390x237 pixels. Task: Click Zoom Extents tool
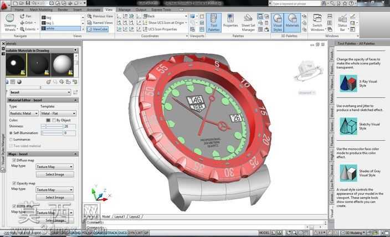point(28,29)
